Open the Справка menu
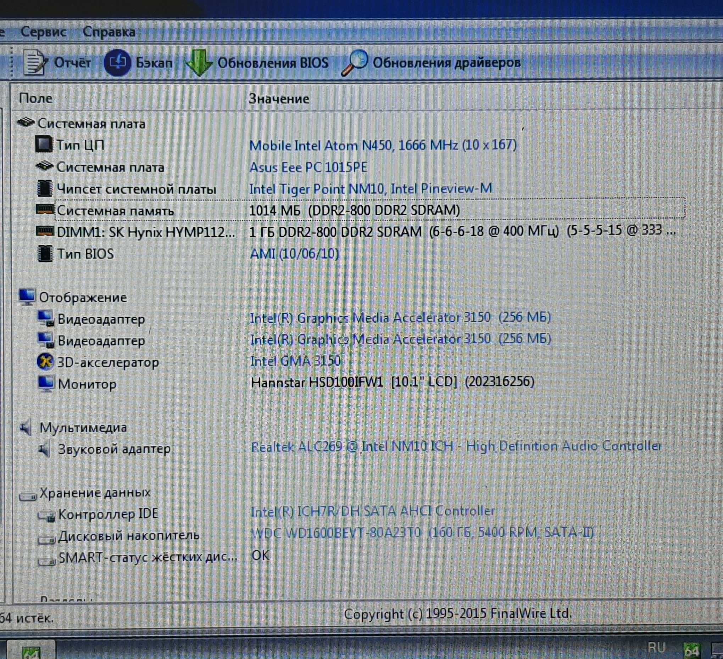 109,32
